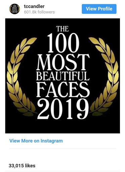125x172 pixels.
Task: Click the word FACES in the post image
Action: pyautogui.click(x=63, y=89)
